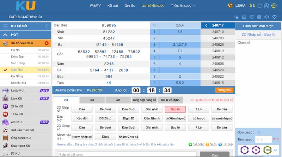This screenshot has width=282, height=157.
Task: Select Xổ Số Việt Nam category
Action: [25, 43]
